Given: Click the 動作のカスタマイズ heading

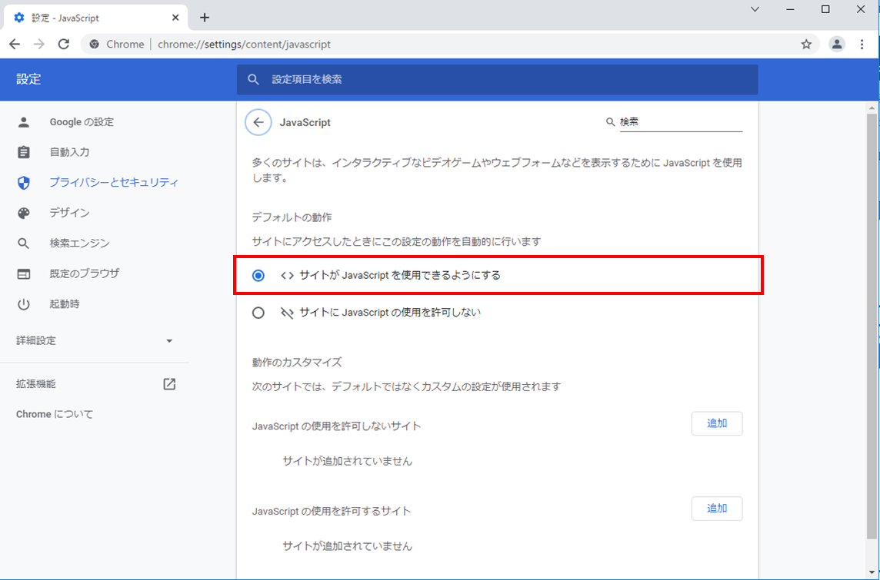Looking at the screenshot, I should [x=297, y=362].
